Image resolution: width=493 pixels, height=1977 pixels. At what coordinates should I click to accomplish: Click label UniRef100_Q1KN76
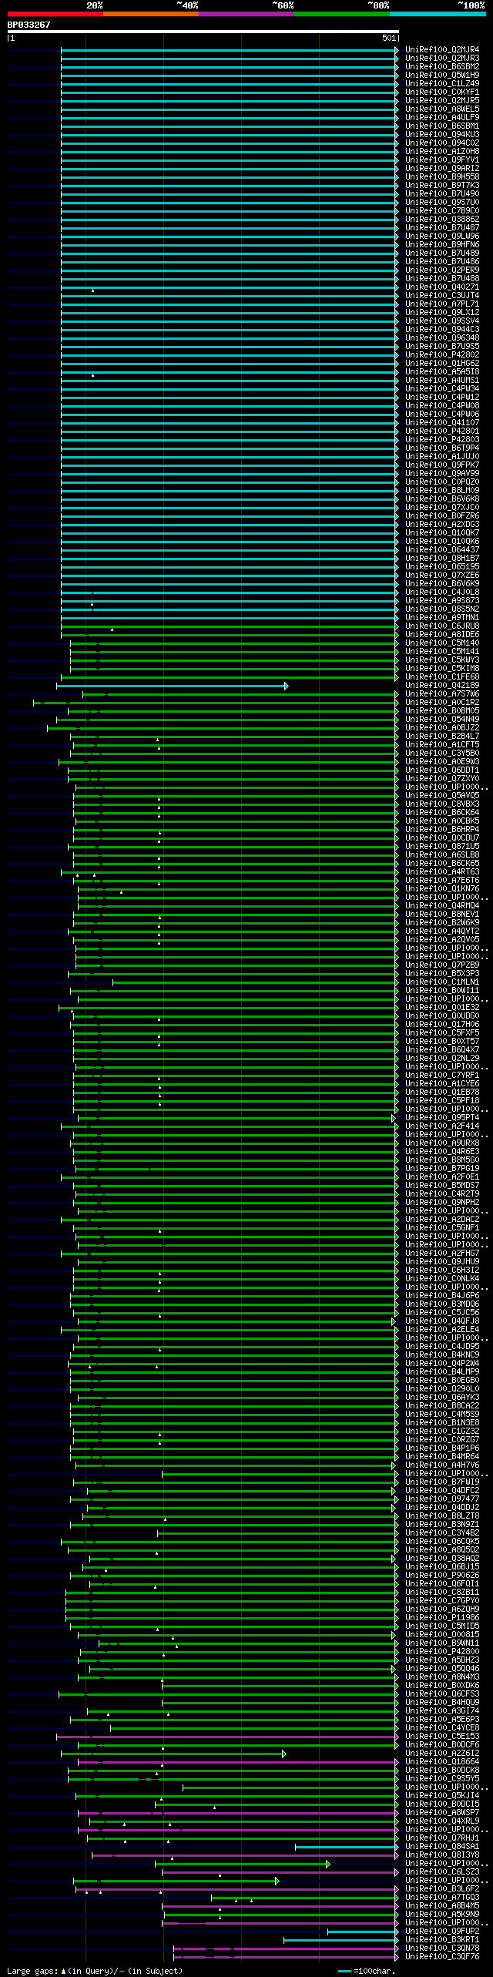tap(442, 889)
